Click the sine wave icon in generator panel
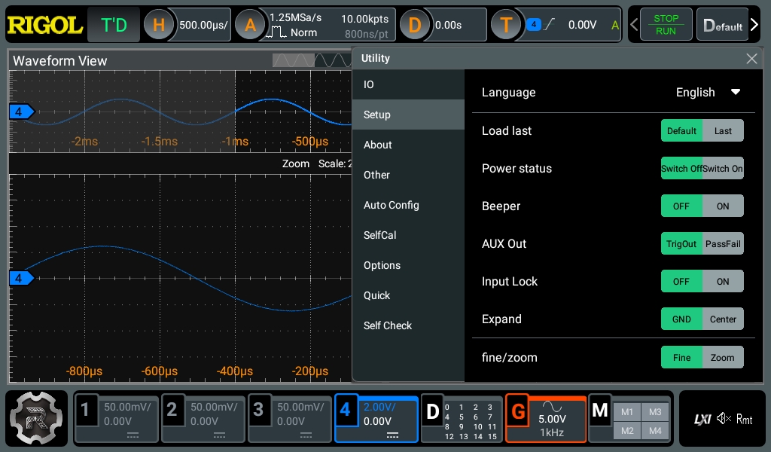The width and height of the screenshot is (771, 452). point(552,406)
